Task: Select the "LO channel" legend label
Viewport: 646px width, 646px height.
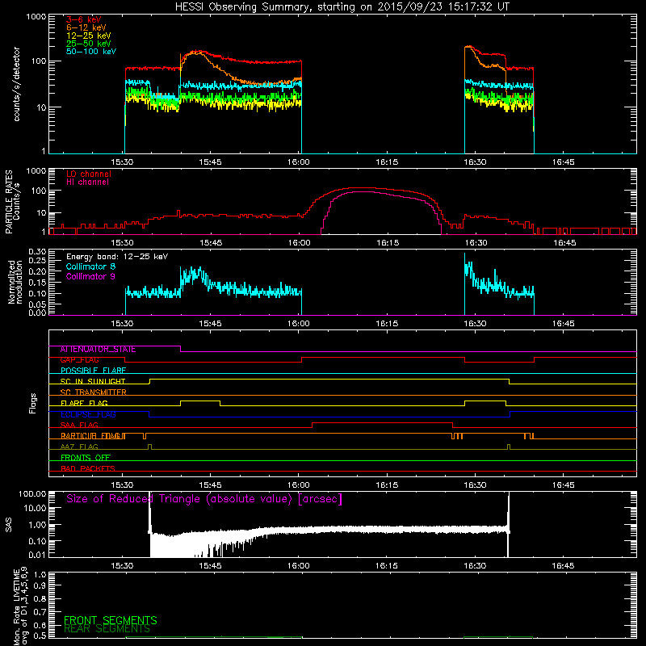Action: pyautogui.click(x=89, y=174)
